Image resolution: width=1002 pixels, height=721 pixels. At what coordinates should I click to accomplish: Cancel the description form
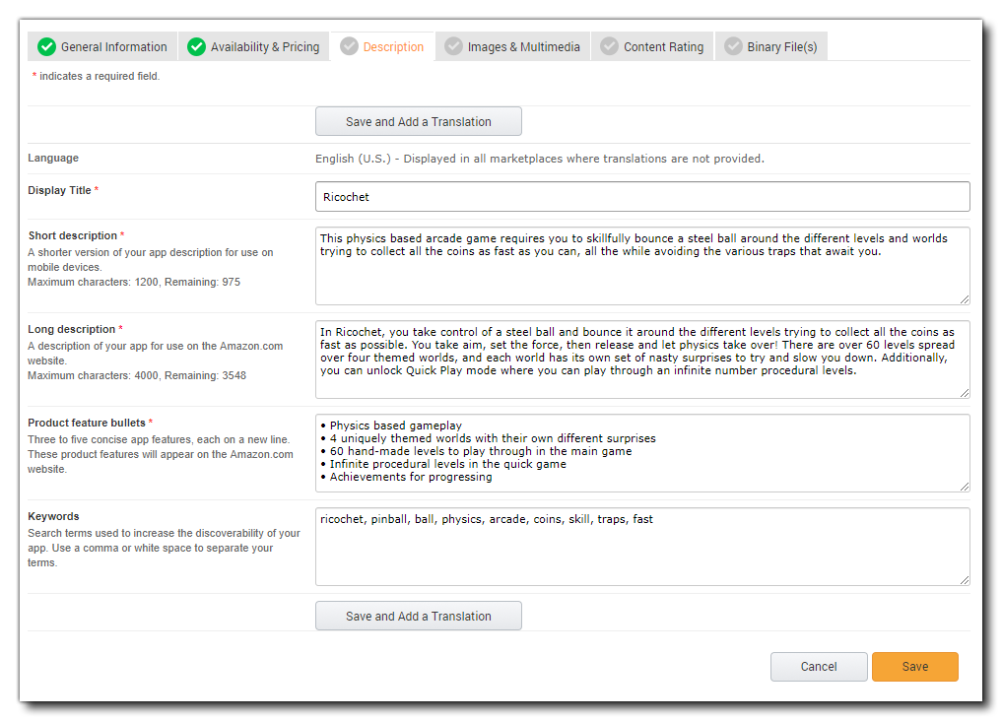click(x=819, y=667)
